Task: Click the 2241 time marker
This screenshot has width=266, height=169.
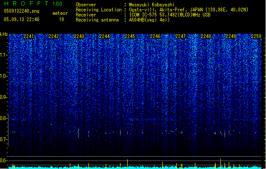Action: pos(29,36)
